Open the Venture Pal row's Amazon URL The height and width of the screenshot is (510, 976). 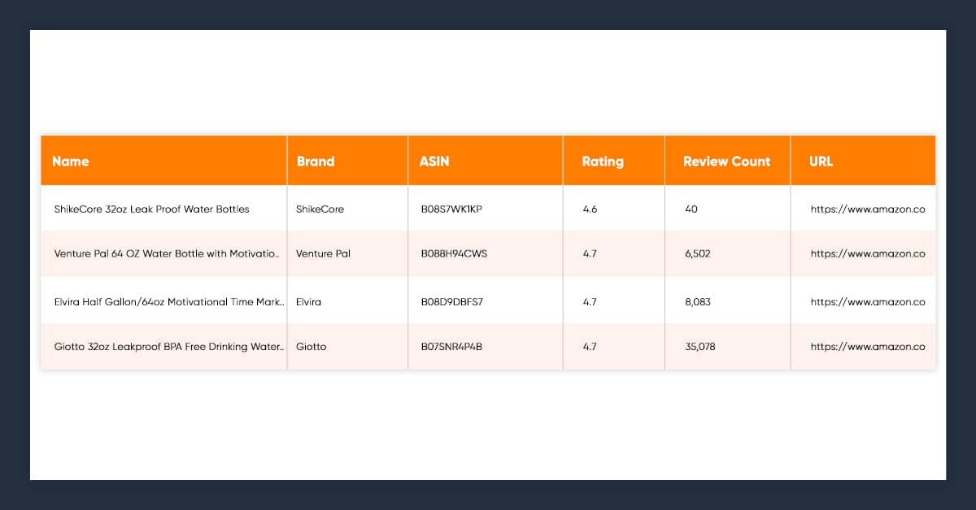868,253
